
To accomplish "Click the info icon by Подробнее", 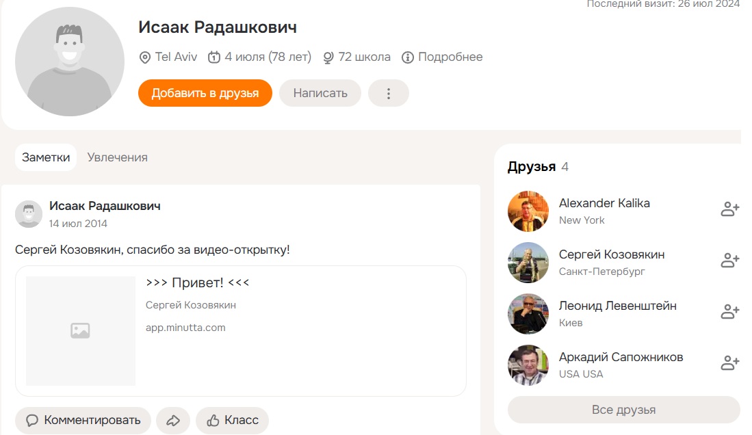I will [408, 57].
